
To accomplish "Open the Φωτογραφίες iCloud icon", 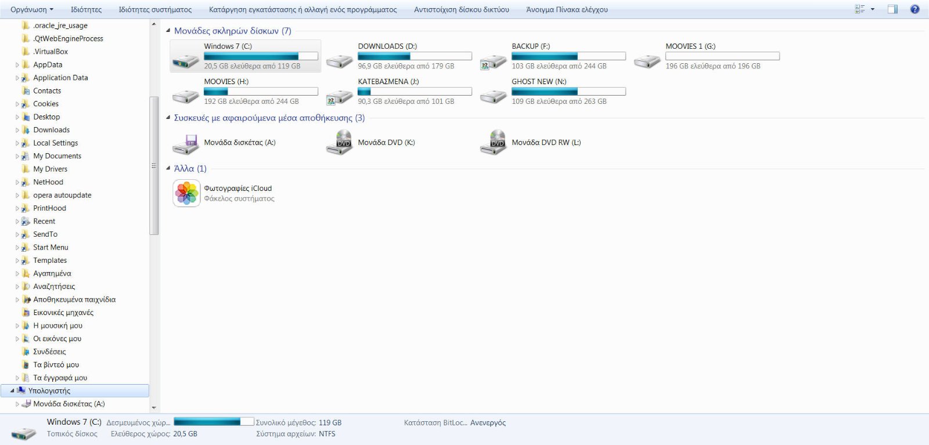I will point(186,193).
